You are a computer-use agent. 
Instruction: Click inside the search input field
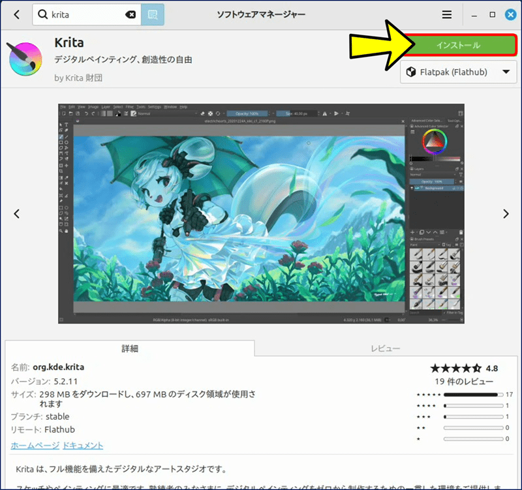[85, 14]
